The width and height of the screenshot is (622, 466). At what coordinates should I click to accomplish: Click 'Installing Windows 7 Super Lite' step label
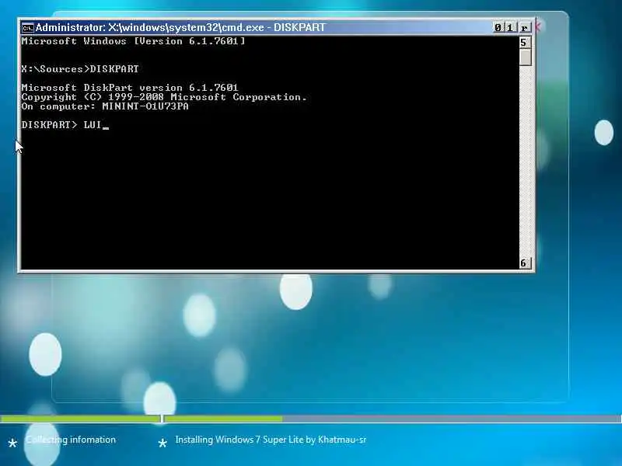[x=271, y=440]
